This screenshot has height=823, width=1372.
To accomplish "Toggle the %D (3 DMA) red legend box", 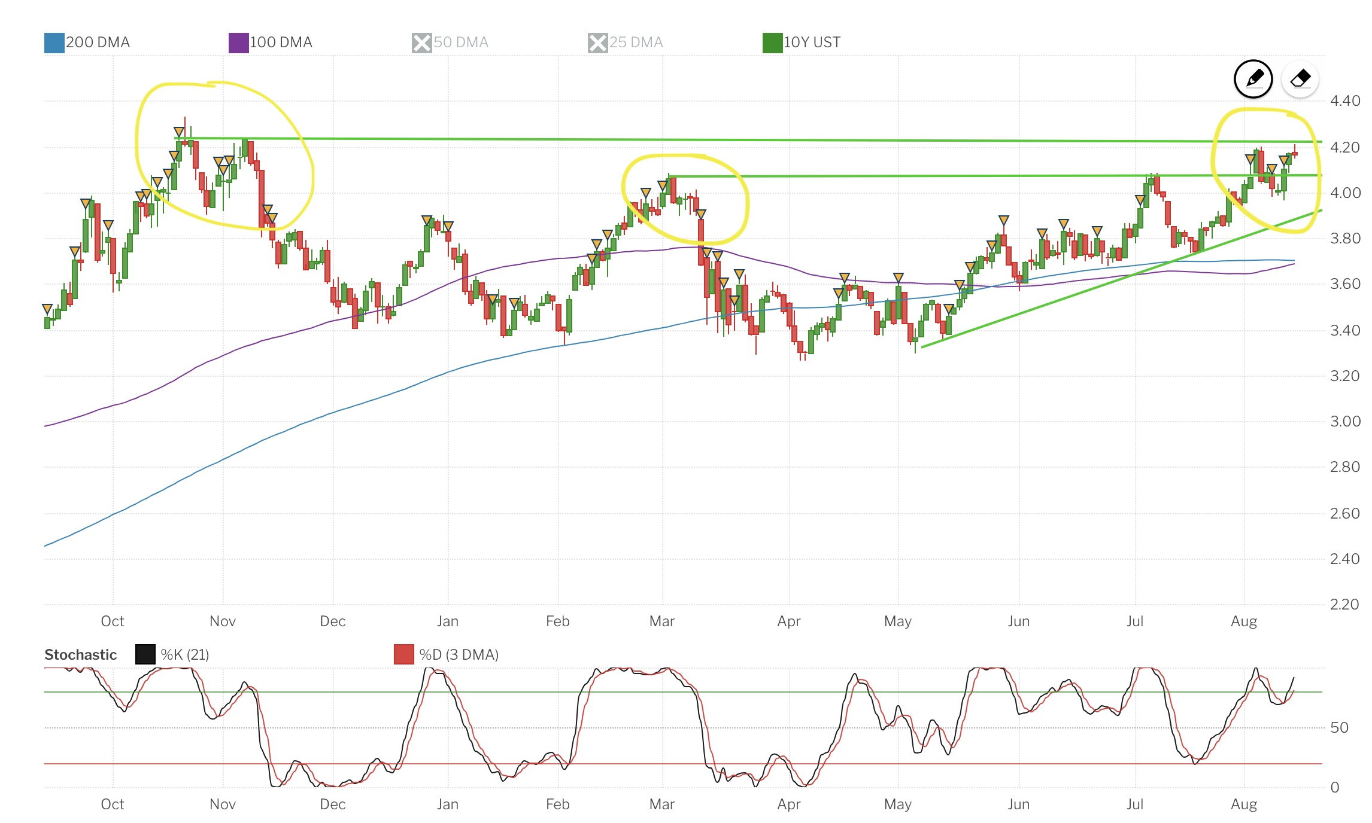I will click(x=404, y=654).
